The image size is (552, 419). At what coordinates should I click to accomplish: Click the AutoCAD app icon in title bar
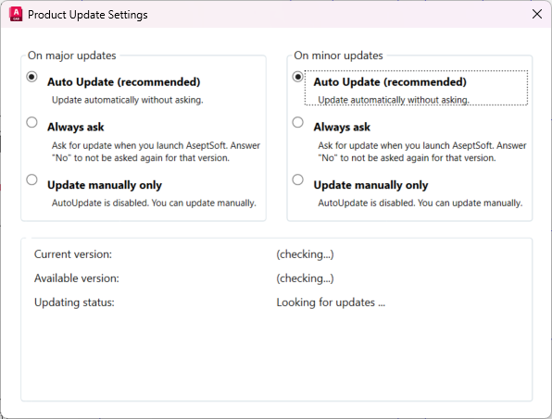tap(16, 14)
